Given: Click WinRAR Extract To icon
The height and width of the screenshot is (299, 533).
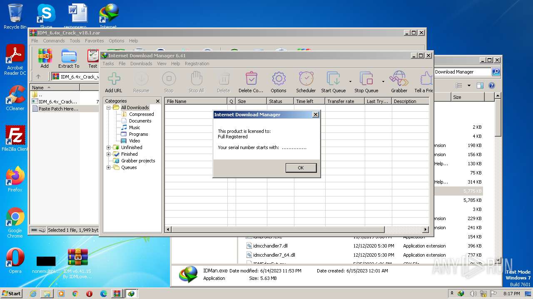Looking at the screenshot, I should (69, 56).
